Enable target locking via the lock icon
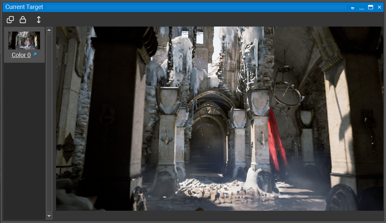This screenshot has width=386, height=223. (x=23, y=20)
